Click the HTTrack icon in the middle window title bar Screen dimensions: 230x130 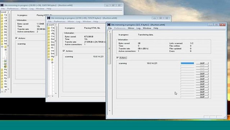pyautogui.click(x=49, y=18)
